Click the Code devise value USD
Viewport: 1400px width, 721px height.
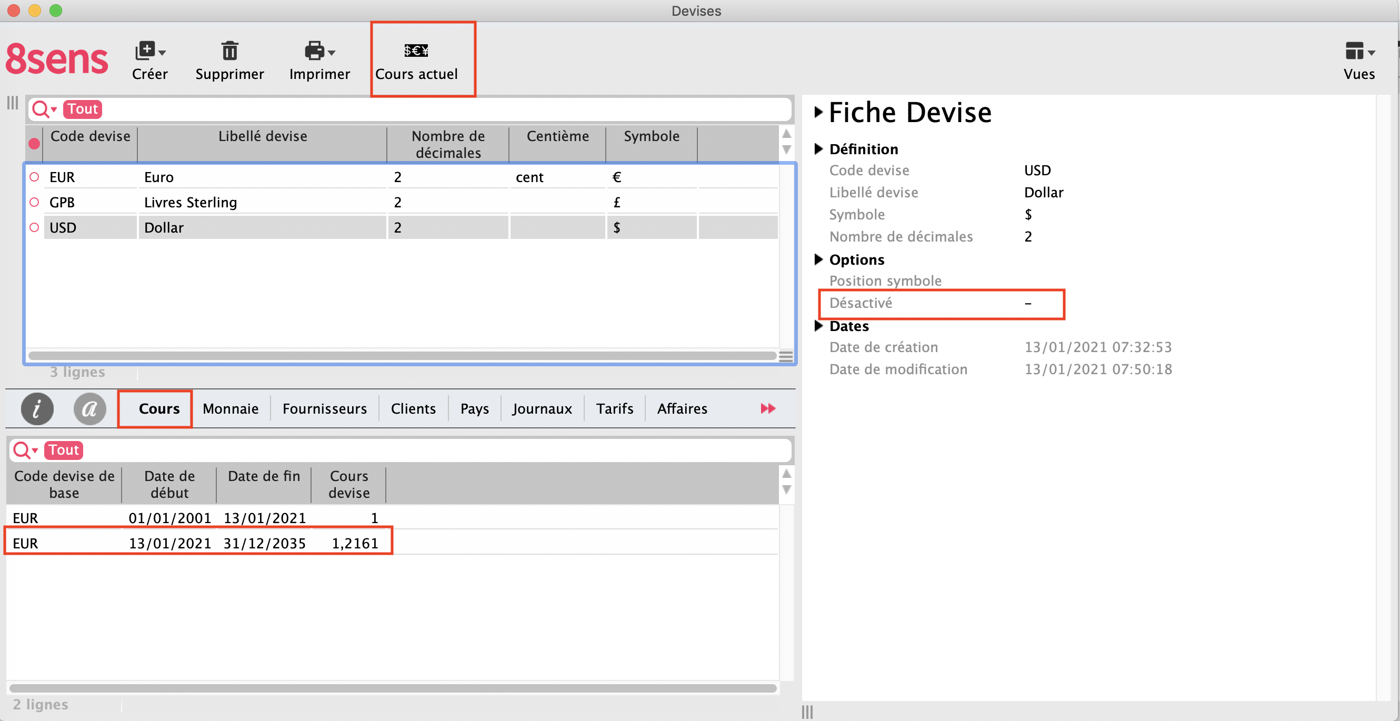[x=1037, y=171]
